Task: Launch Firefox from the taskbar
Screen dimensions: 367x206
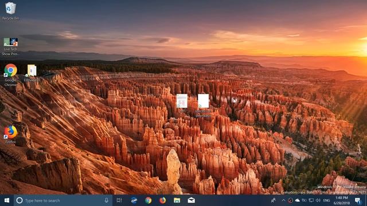Action: tap(163, 200)
